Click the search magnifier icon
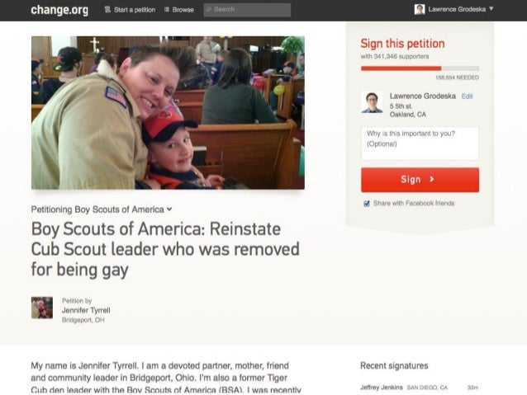 209,10
